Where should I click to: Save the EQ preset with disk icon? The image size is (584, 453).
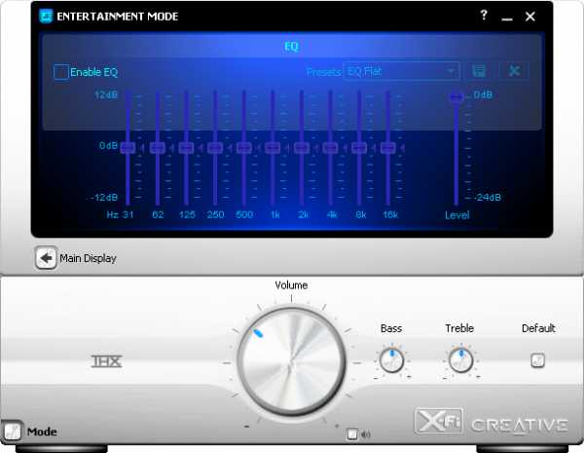[x=479, y=71]
